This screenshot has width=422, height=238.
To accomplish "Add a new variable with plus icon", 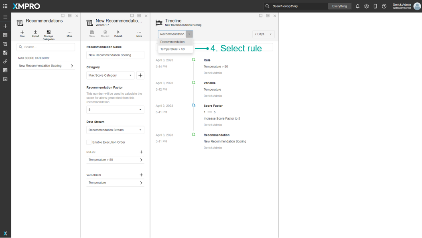I will [141, 175].
